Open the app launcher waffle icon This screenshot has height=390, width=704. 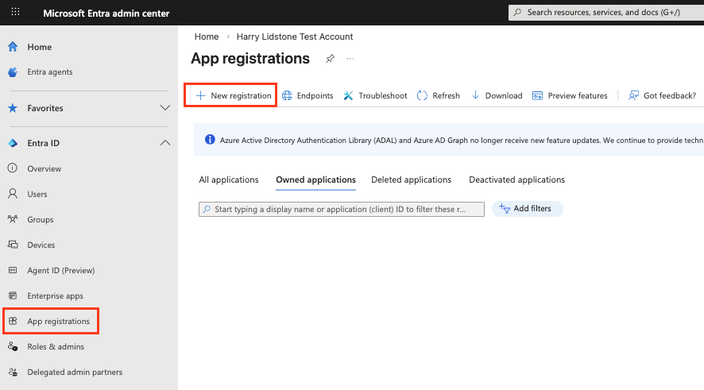(x=15, y=12)
